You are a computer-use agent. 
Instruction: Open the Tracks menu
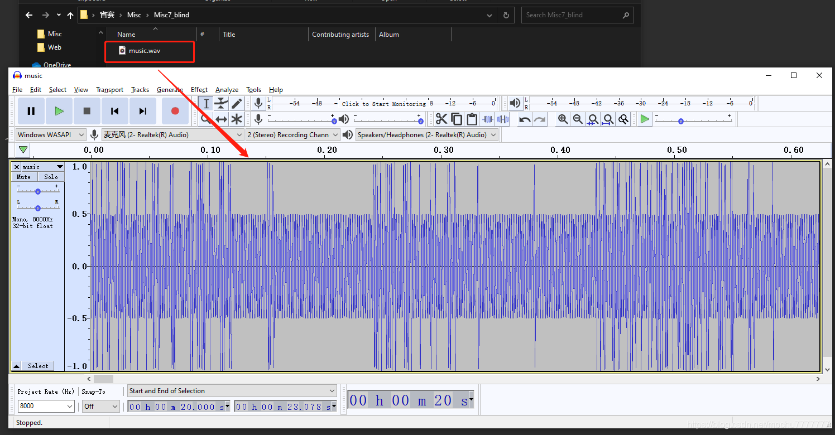[140, 90]
